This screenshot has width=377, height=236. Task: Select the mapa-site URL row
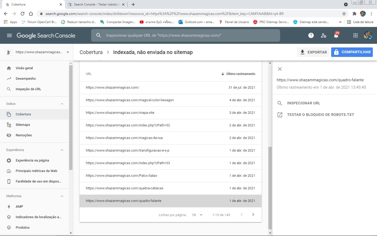coord(170,113)
